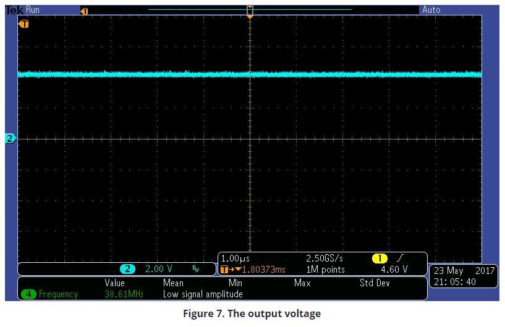This screenshot has width=505, height=327.
Task: Click the orange T marker in the top record bar
Action: [85, 11]
